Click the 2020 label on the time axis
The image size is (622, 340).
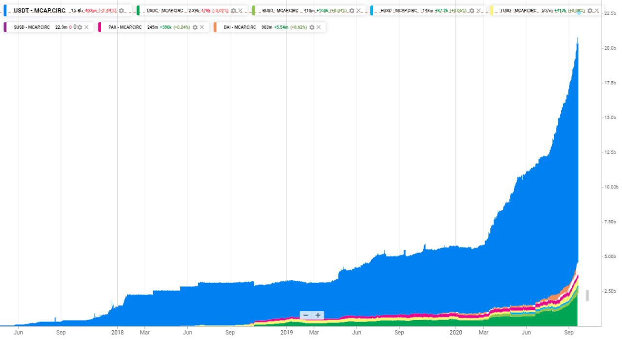coord(456,333)
